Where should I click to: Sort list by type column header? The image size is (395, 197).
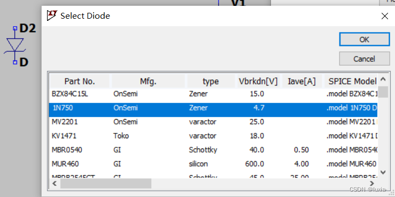click(x=211, y=81)
